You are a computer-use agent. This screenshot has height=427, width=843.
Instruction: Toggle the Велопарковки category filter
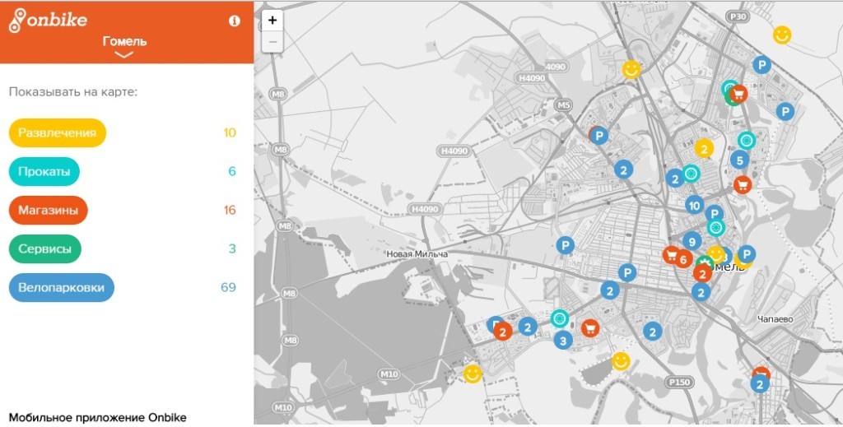(62, 287)
